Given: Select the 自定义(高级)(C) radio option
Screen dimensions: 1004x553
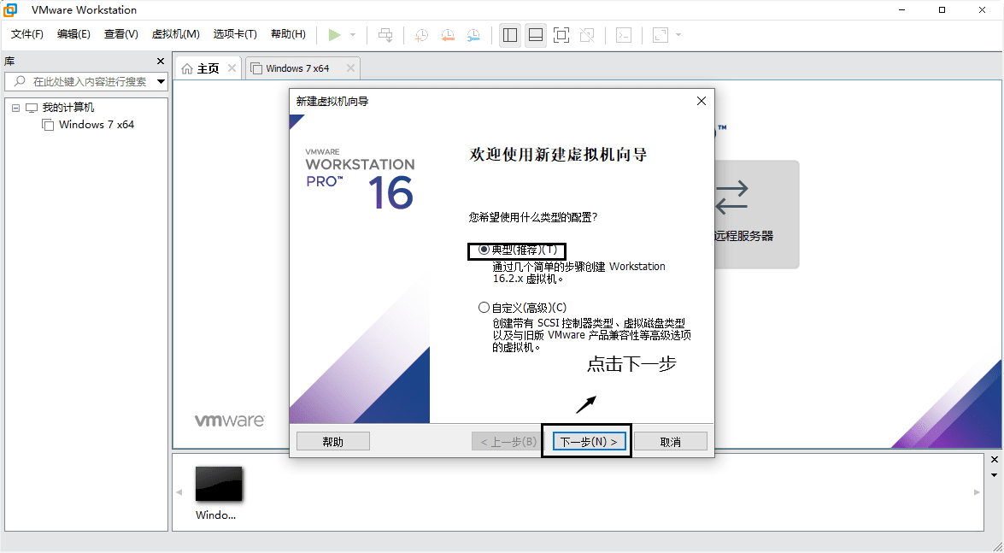Looking at the screenshot, I should [484, 308].
